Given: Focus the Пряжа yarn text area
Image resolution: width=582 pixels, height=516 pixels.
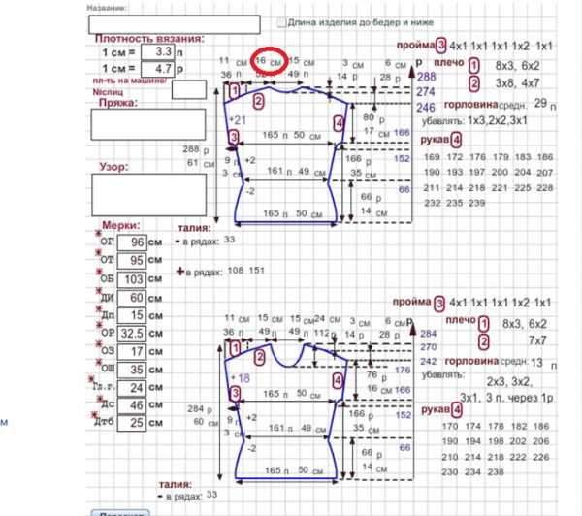Looking at the screenshot, I should [147, 125].
